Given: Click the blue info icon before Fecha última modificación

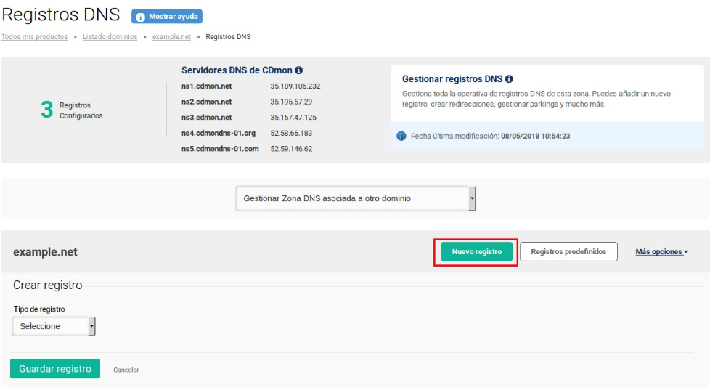Looking at the screenshot, I should coord(401,136).
